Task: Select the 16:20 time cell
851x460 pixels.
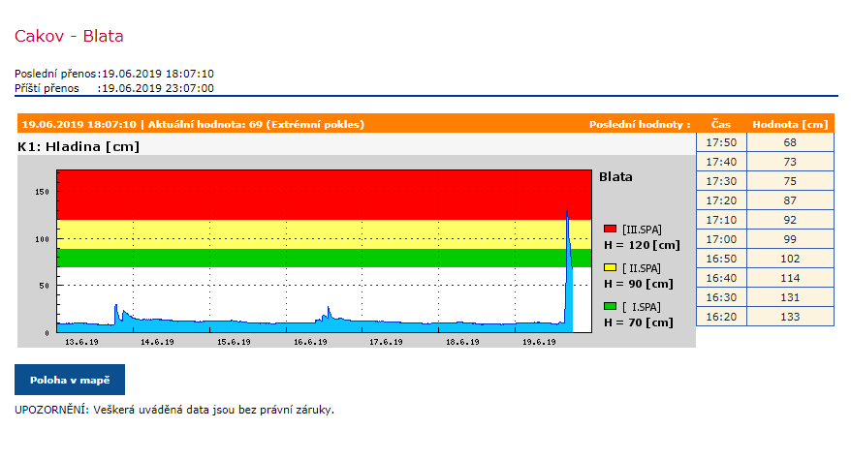Action: pyautogui.click(x=721, y=317)
